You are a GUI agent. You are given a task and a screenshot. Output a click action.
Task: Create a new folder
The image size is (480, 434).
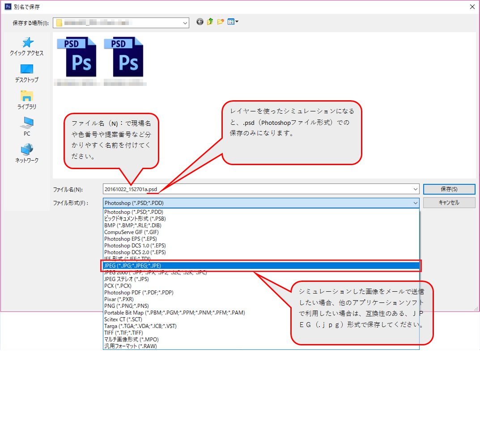coord(221,21)
